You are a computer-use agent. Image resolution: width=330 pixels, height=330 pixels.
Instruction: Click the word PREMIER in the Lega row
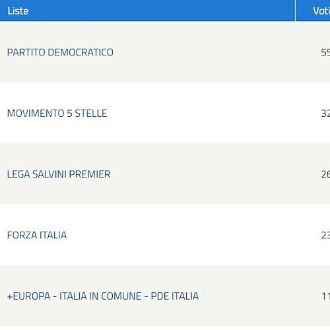(x=90, y=174)
